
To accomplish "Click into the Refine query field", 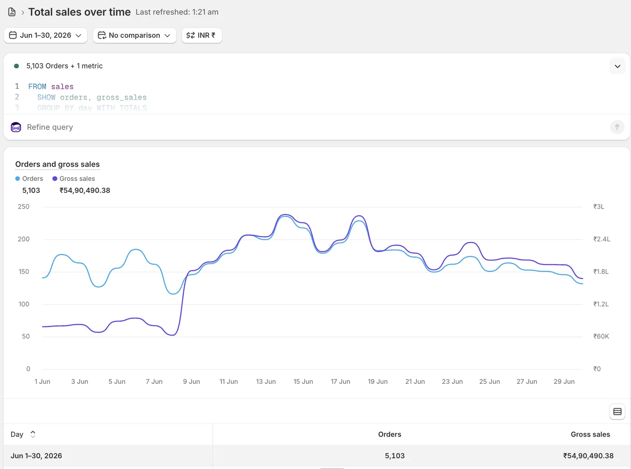I will point(315,127).
